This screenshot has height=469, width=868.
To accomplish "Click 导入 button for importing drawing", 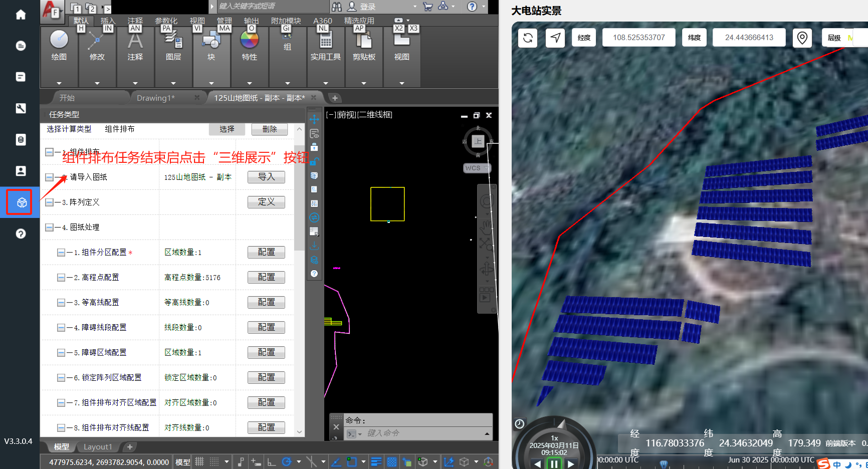I will click(x=266, y=177).
